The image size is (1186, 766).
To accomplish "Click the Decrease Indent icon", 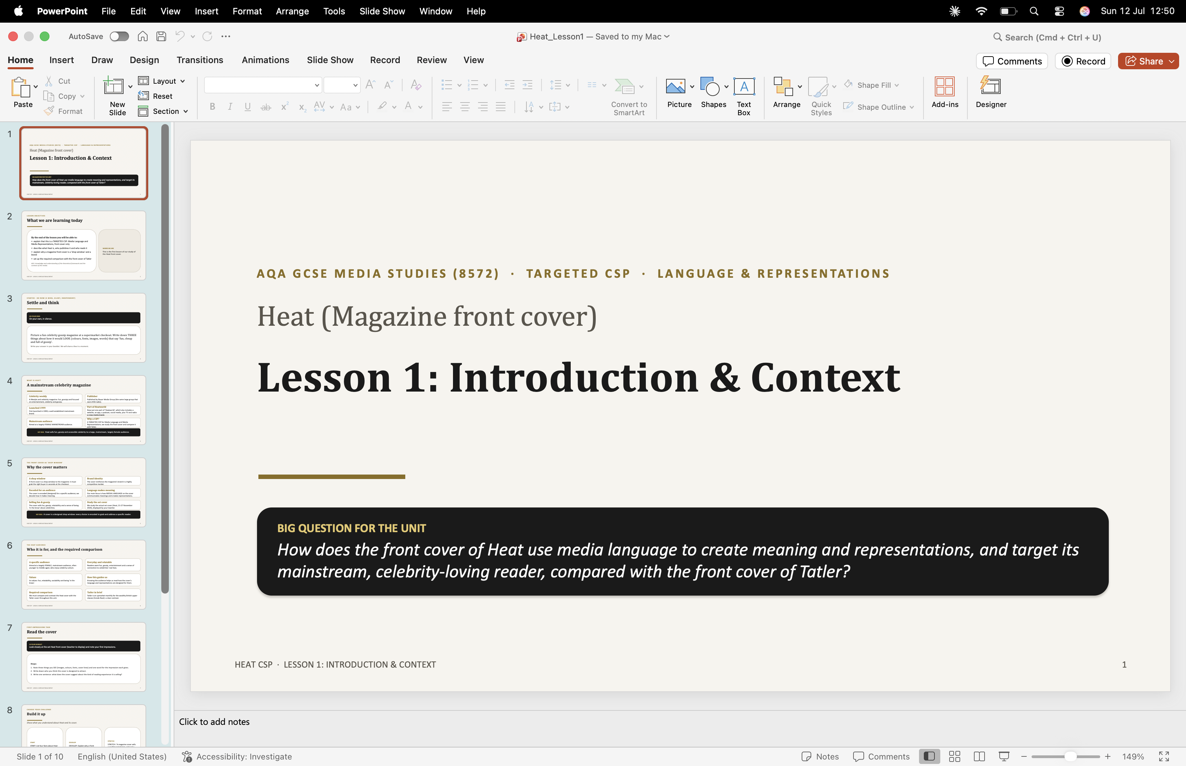I will click(509, 85).
